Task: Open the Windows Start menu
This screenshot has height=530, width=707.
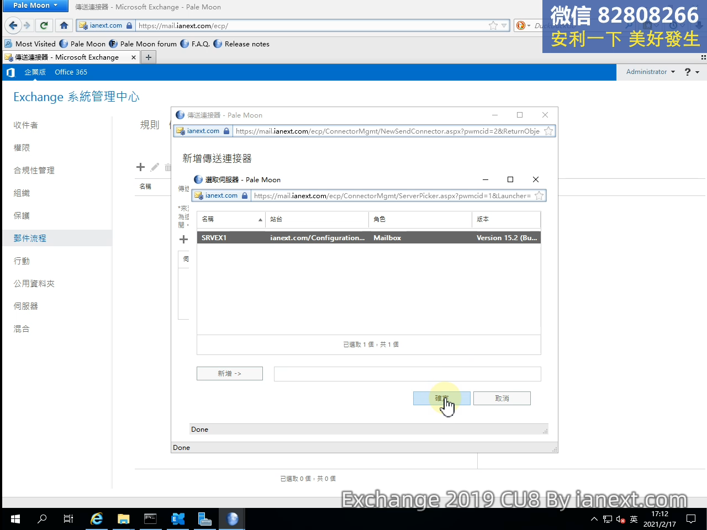Action: pyautogui.click(x=15, y=519)
